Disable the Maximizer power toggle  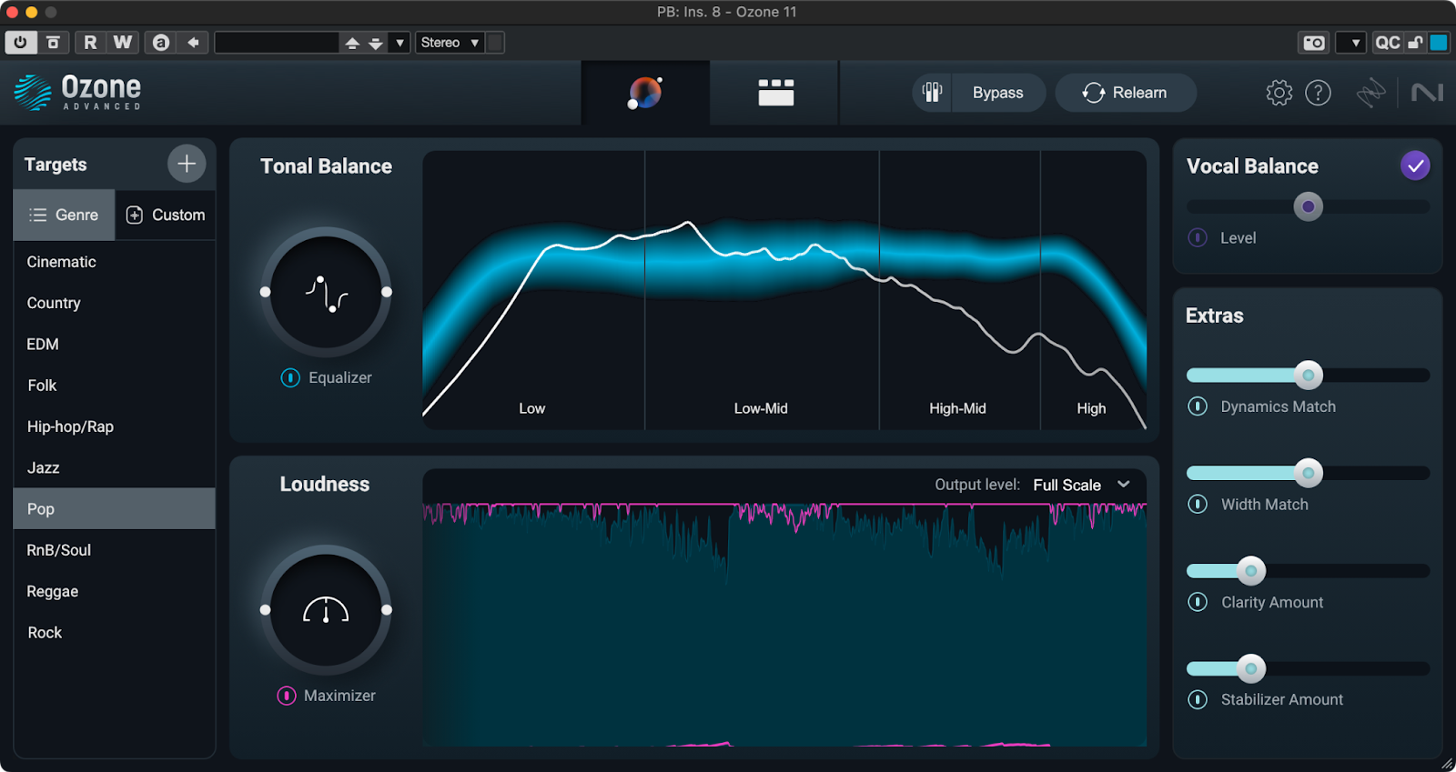287,696
